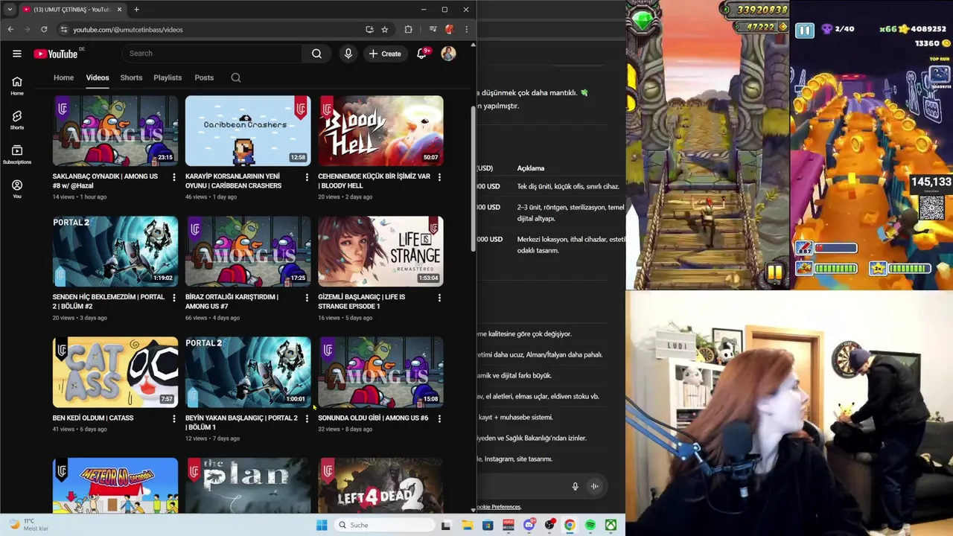Viewport: 953px width, 536px height.
Task: Open File Explorer from the taskbar
Action: point(467,525)
